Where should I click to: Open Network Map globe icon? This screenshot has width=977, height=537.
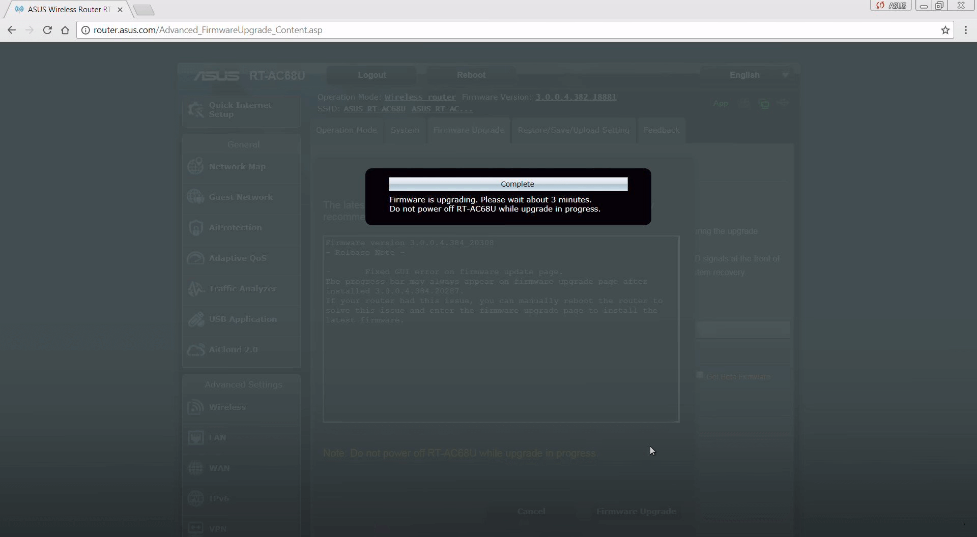[196, 167]
